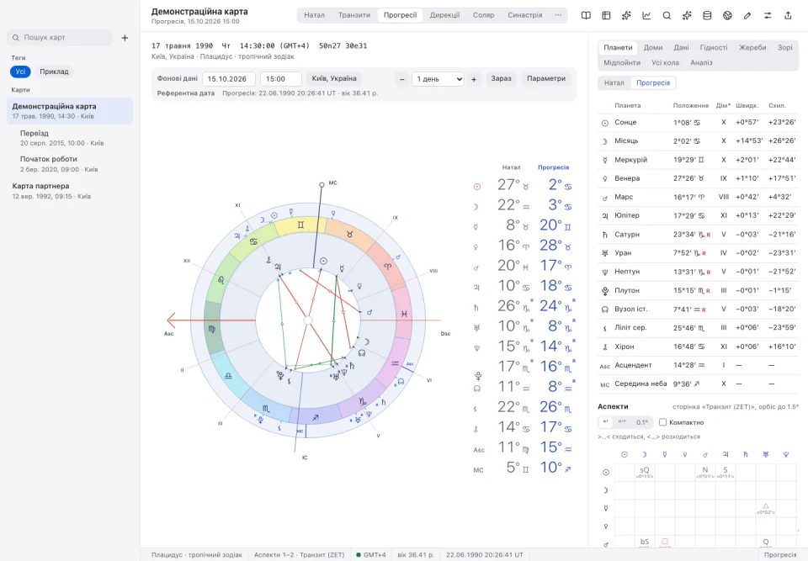Open the 1 день step dropdown
808x561 pixels.
coord(438,79)
